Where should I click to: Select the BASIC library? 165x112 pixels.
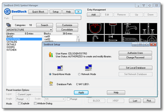(24, 36)
